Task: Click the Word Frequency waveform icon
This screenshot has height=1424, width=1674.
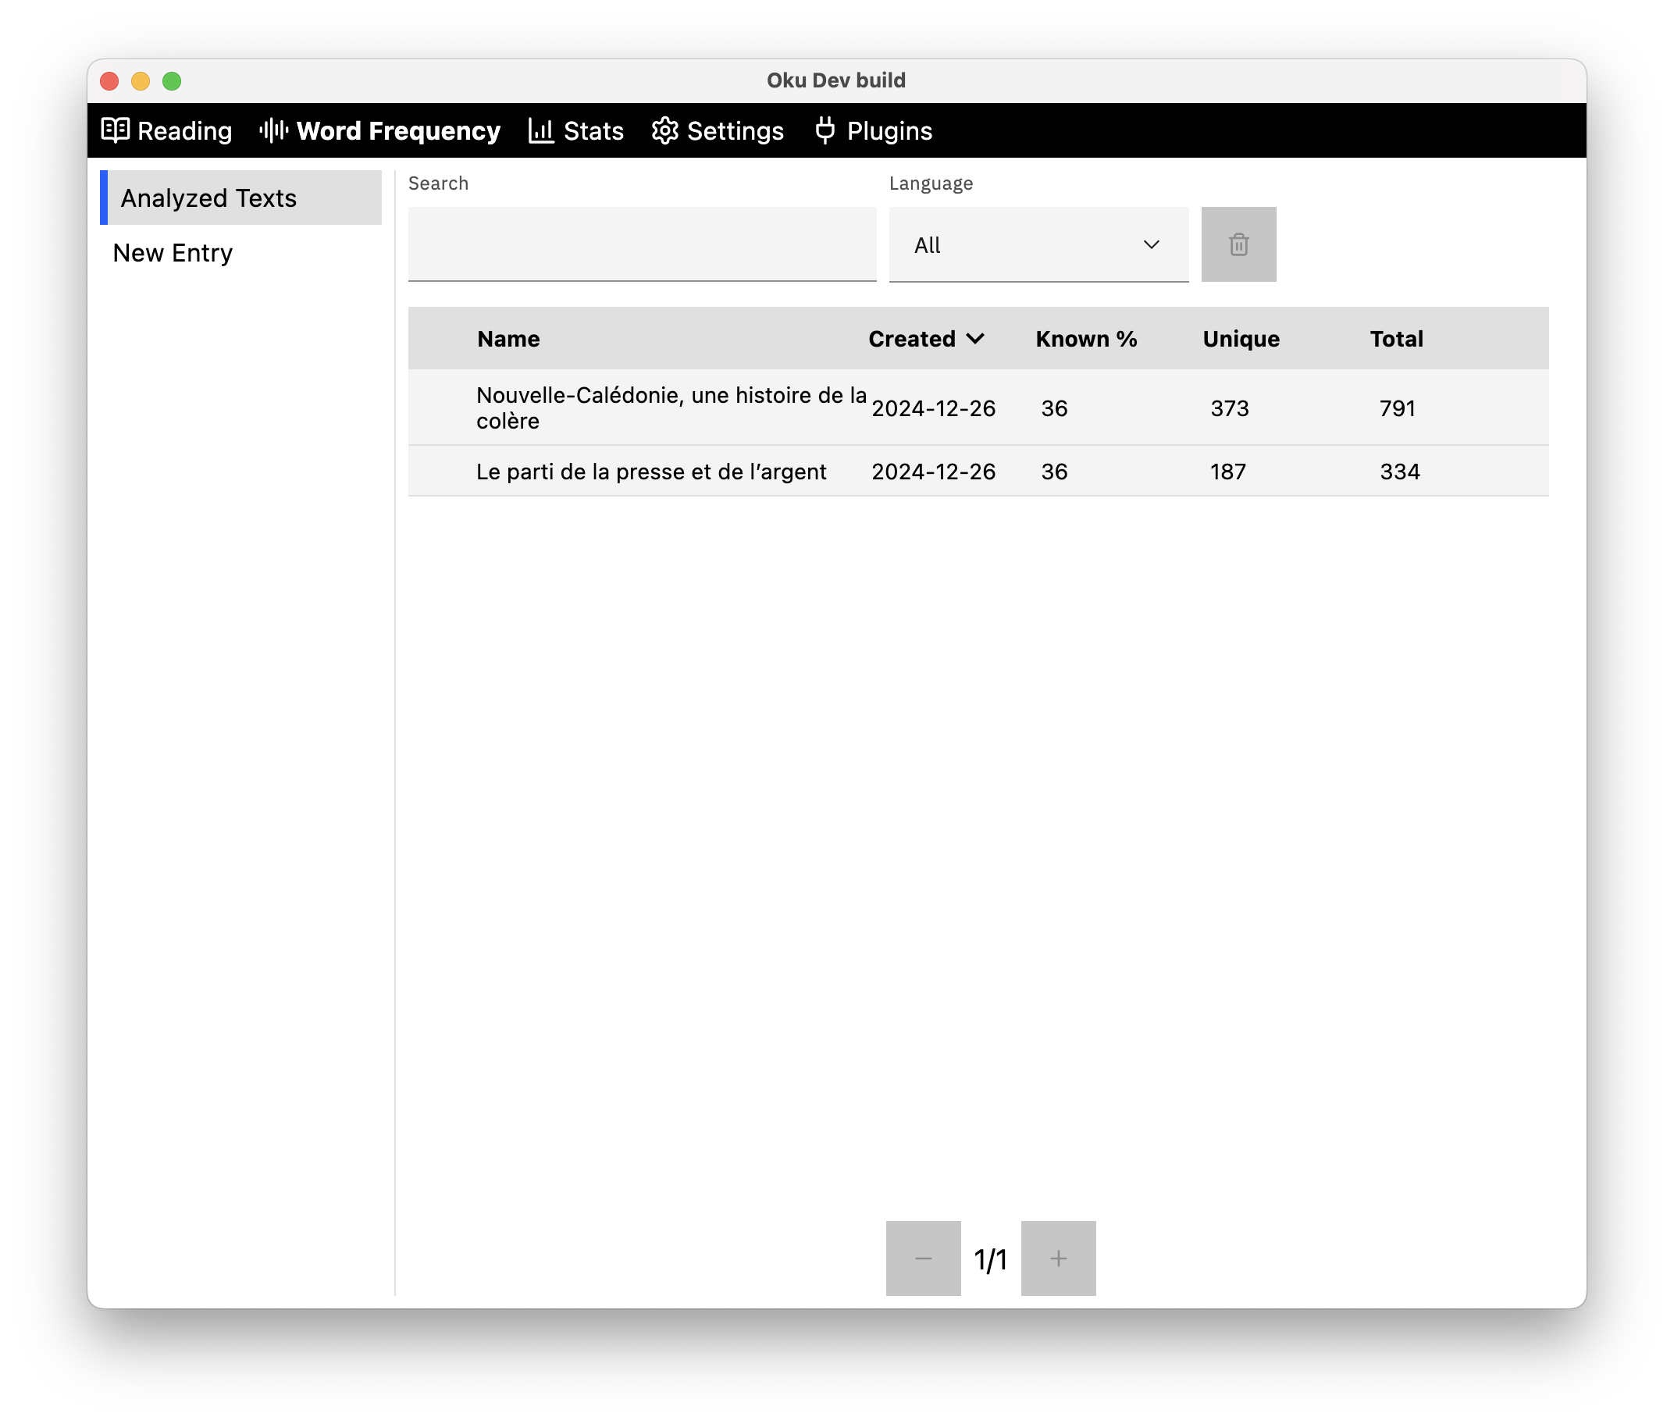Action: [273, 130]
